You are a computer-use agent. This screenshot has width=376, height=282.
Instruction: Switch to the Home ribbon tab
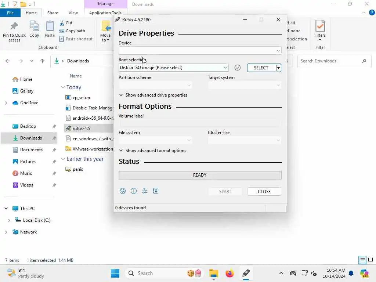click(31, 13)
